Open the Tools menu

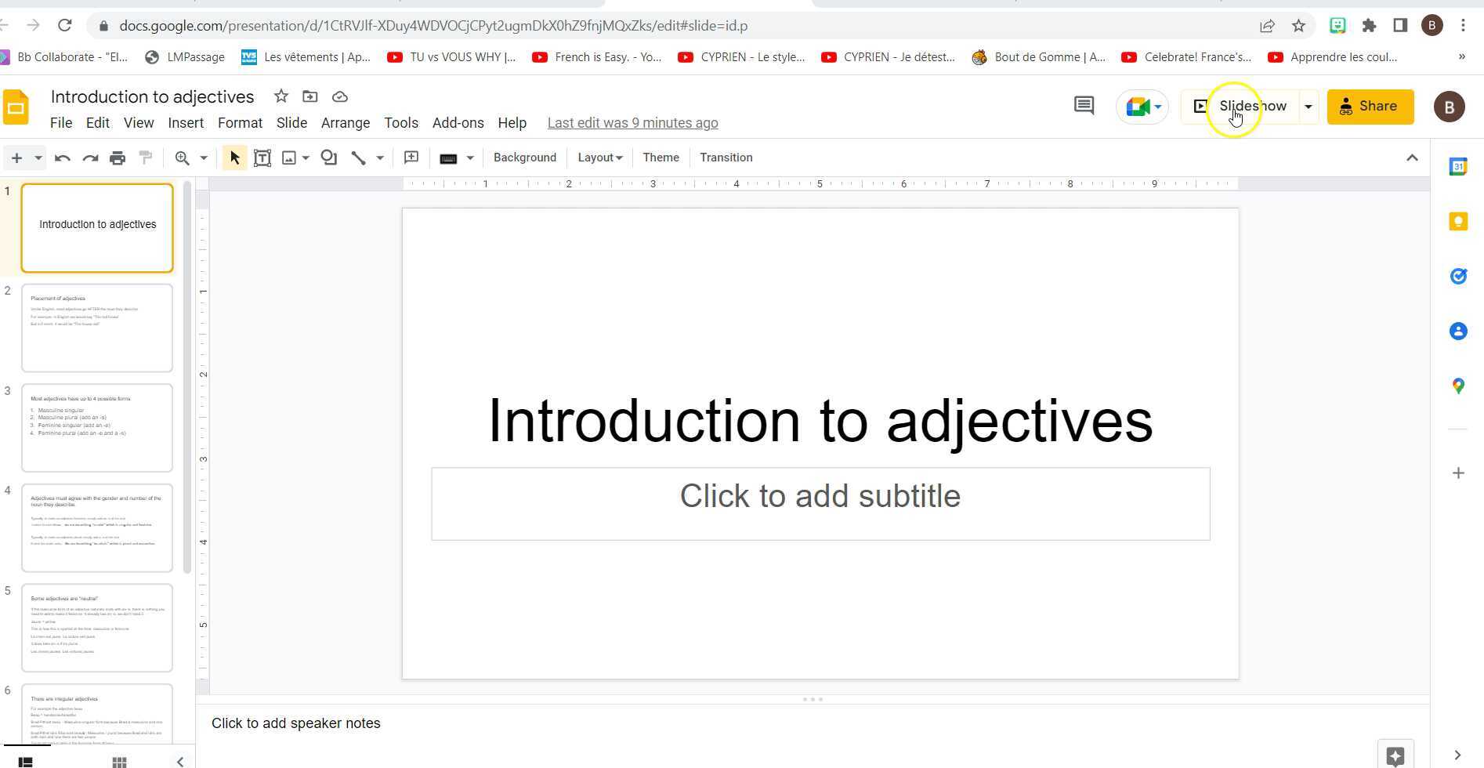pos(400,122)
